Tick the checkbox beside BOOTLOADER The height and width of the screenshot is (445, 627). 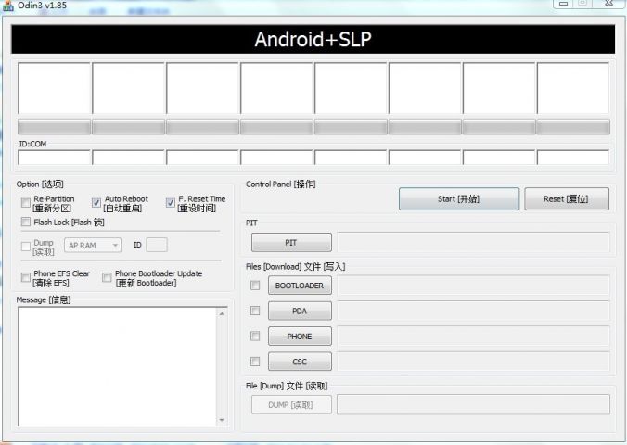pos(255,286)
